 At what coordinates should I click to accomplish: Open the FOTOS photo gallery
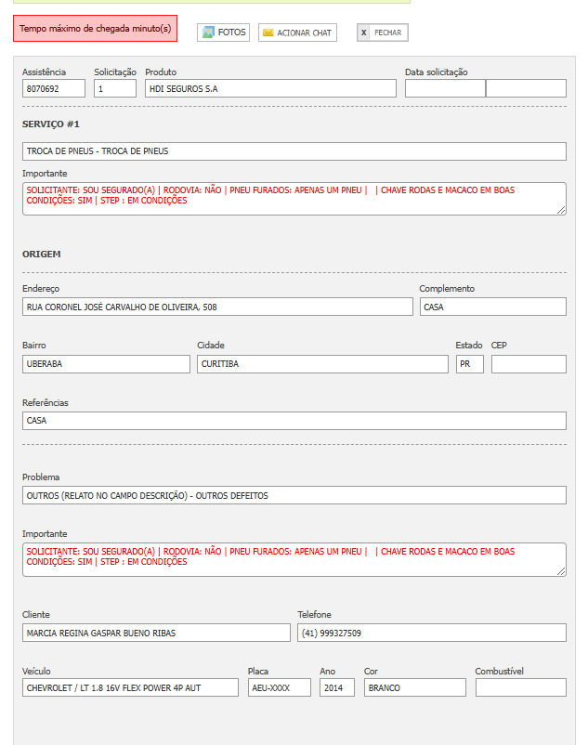point(223,33)
